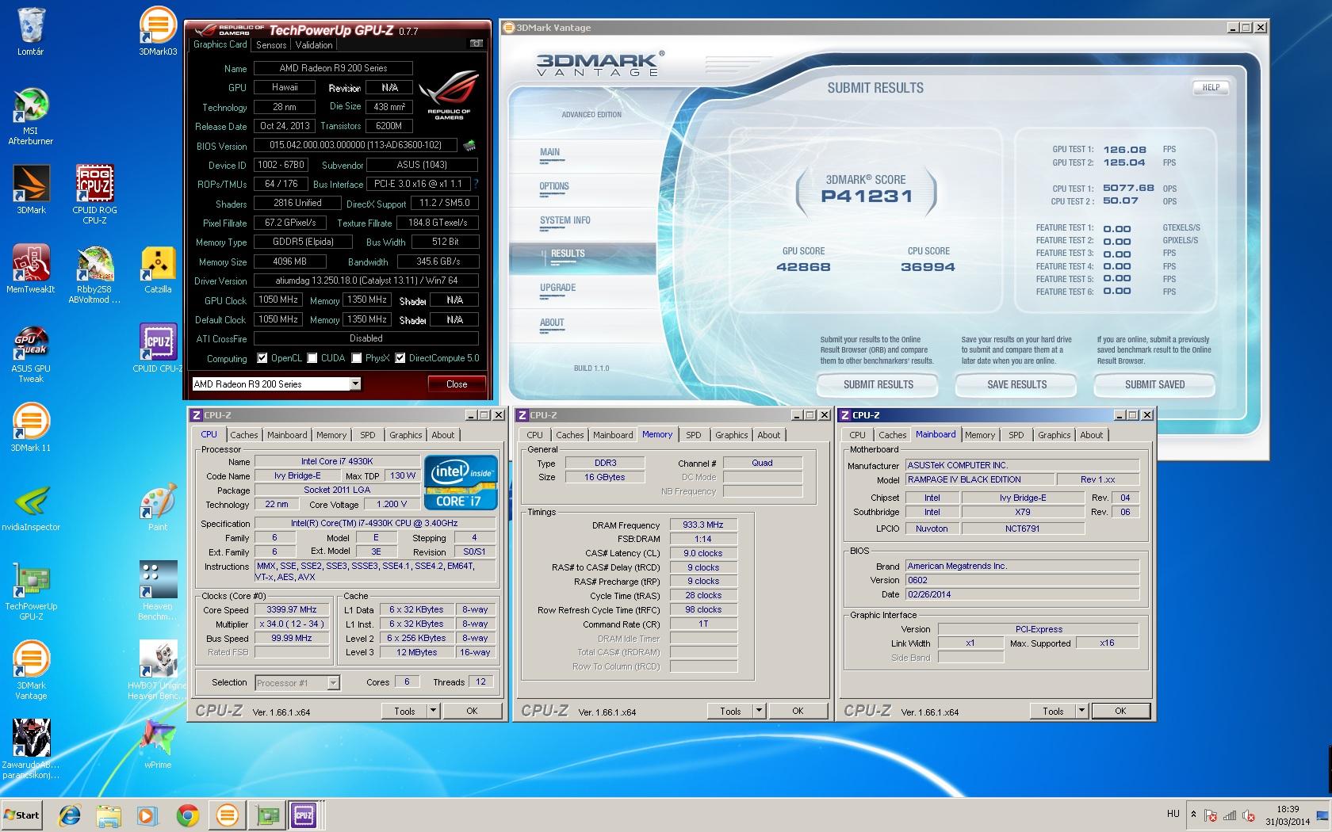Expand Tools arrow in CPU-Z motherboard window
This screenshot has height=832, width=1332.
(x=1081, y=711)
